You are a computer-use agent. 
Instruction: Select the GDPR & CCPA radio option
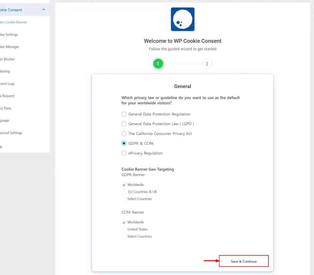click(x=124, y=143)
